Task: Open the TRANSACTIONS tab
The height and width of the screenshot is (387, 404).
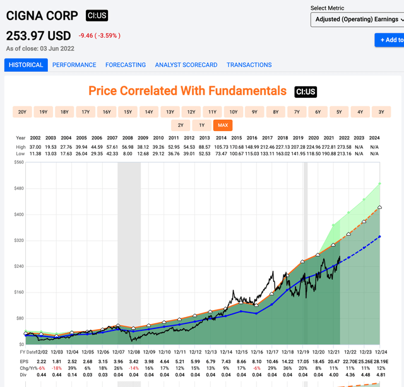Action: [249, 65]
